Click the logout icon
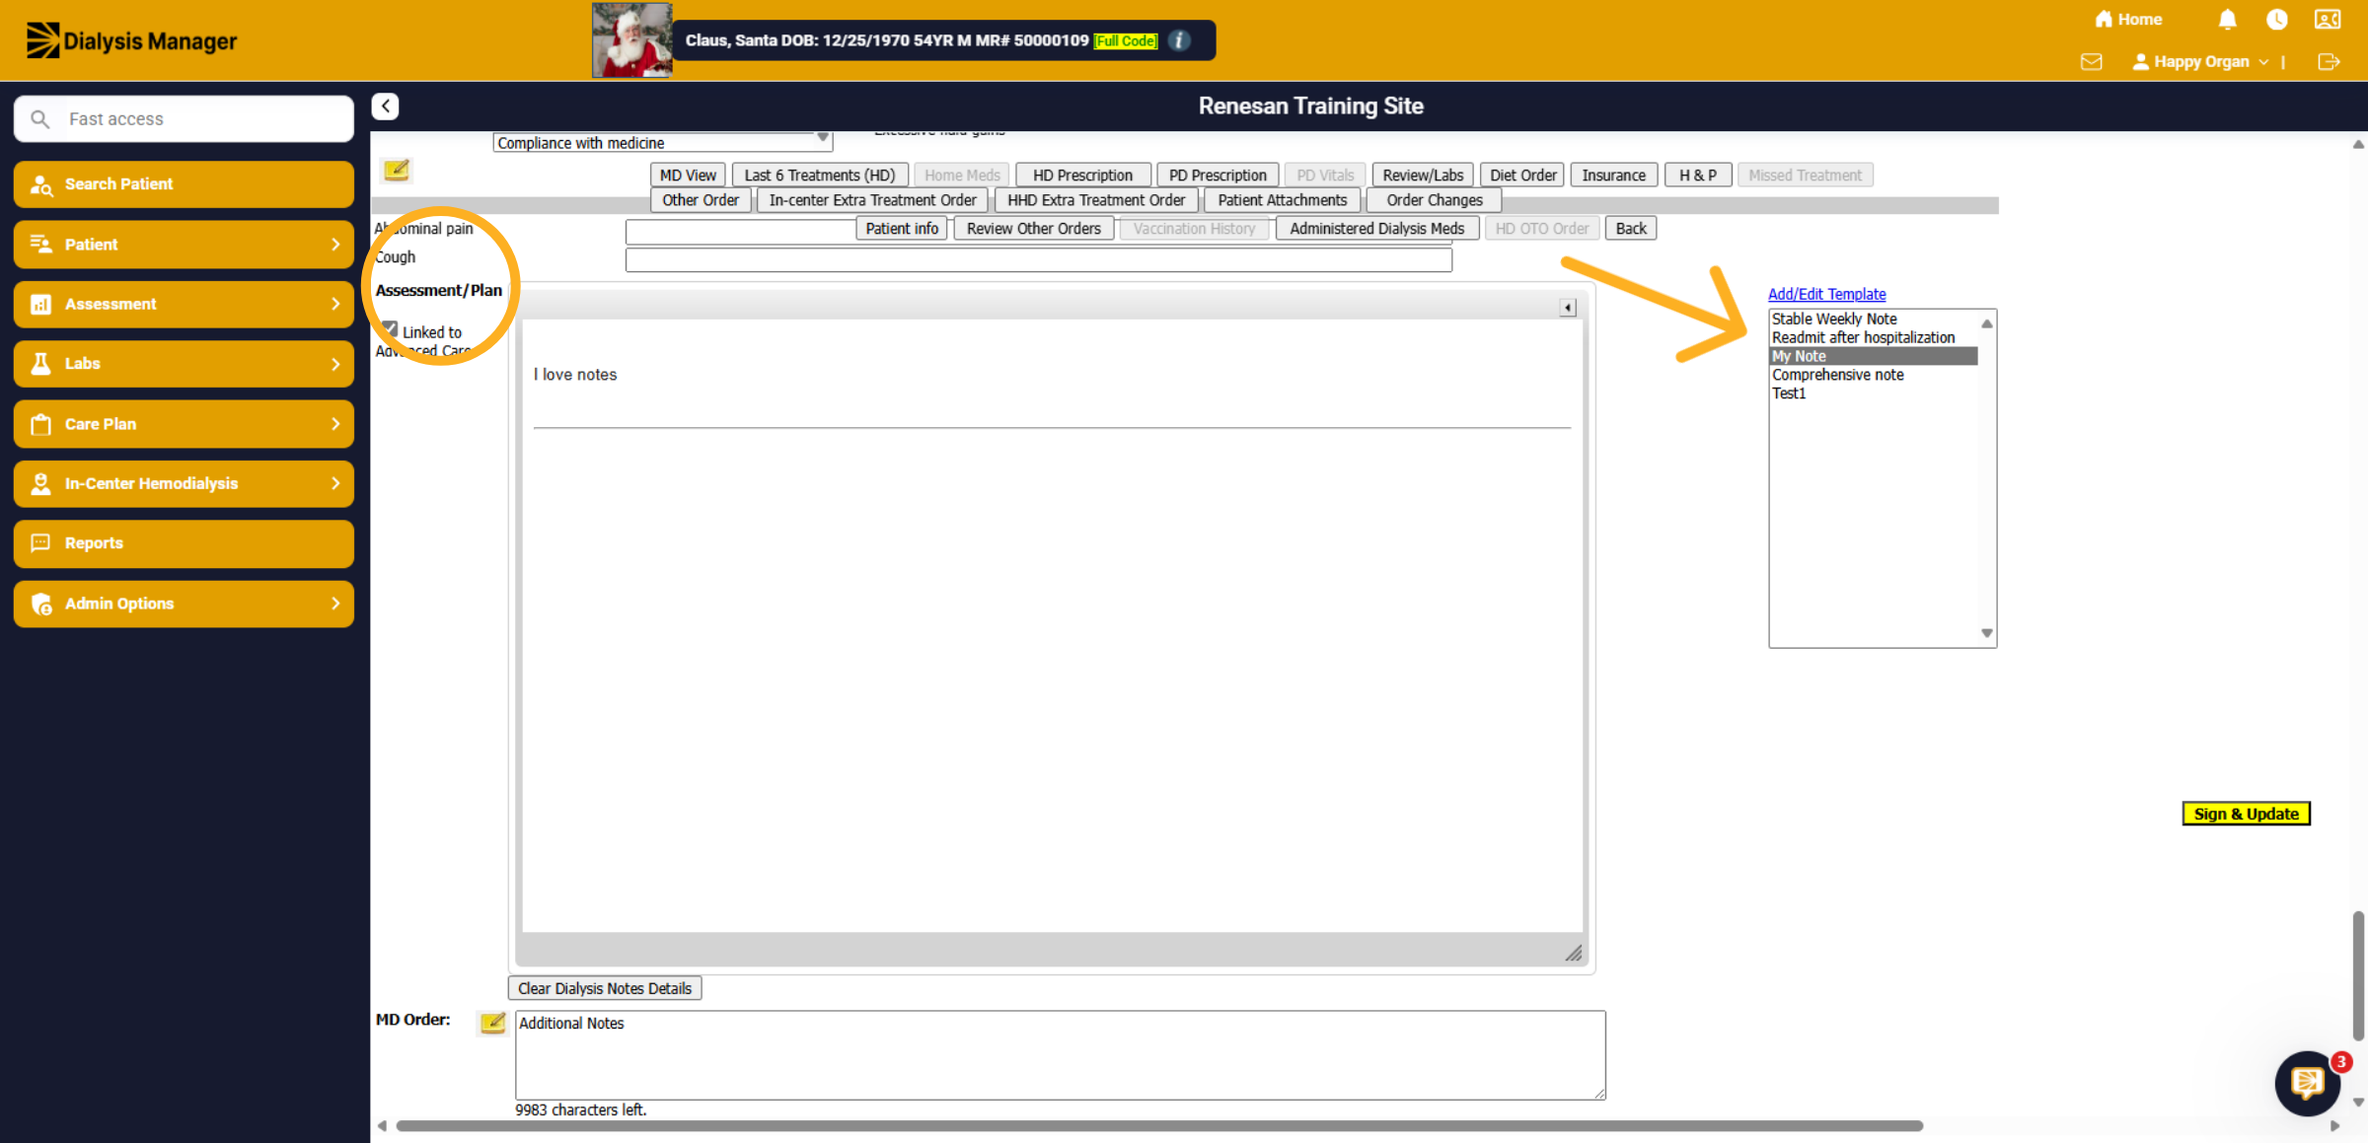This screenshot has width=2368, height=1143. pos(2329,62)
